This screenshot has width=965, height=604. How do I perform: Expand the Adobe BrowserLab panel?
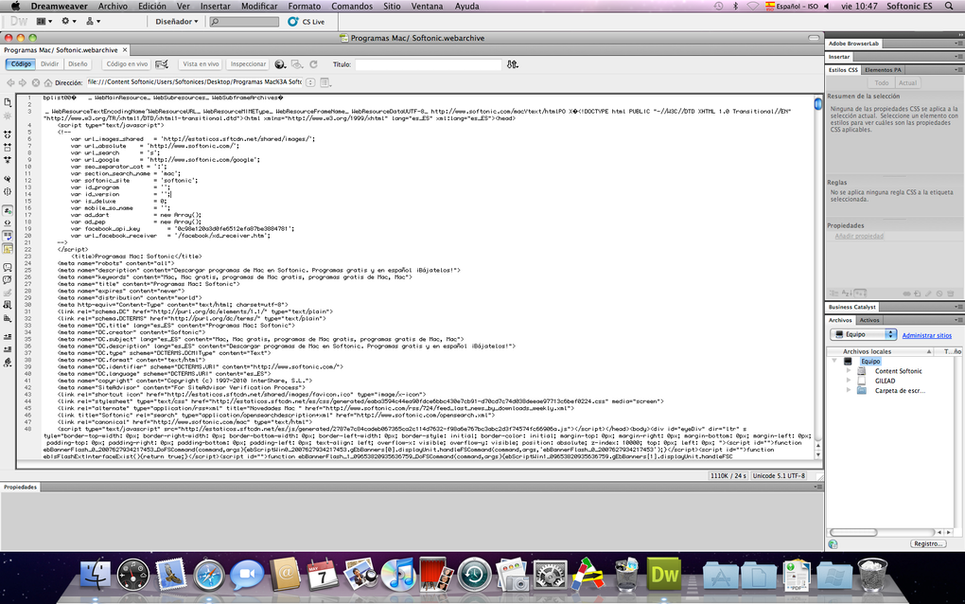pyautogui.click(x=853, y=44)
